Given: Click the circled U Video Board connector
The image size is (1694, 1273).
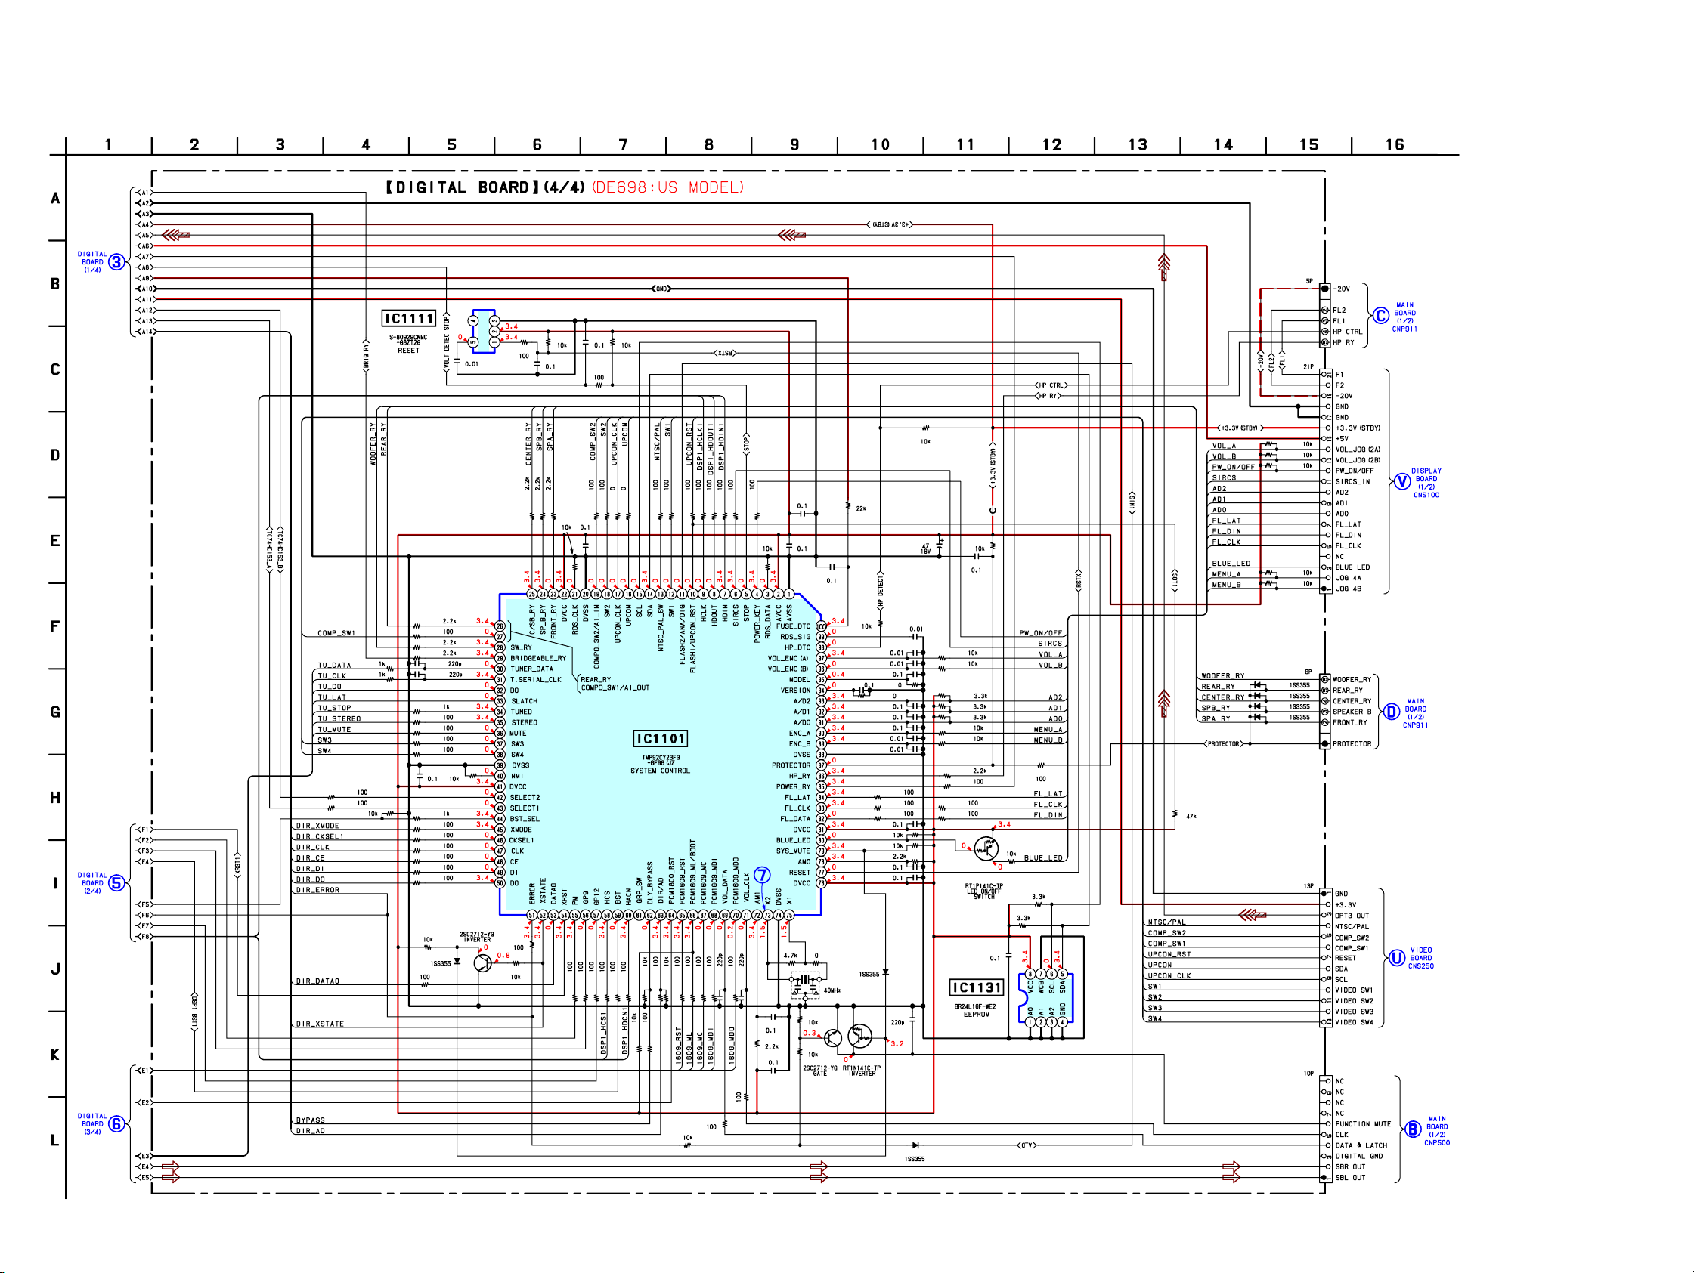Looking at the screenshot, I should click(x=1397, y=958).
